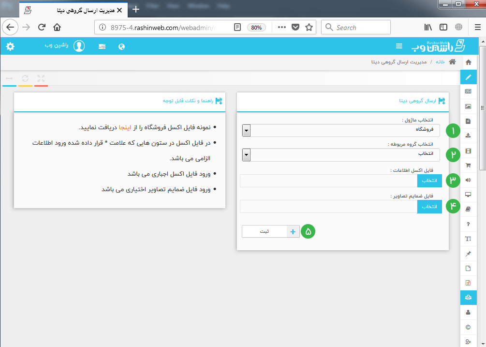Viewport: 486px width, 347px height.
Task: Click the browser home button
Action: click(x=57, y=27)
